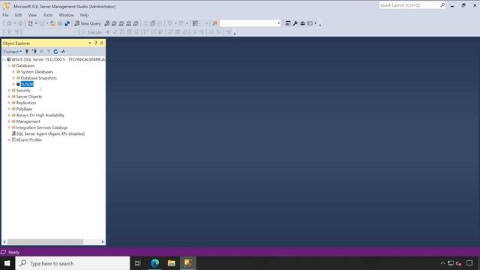
Task: Open the Connect dropdown in Object Explorer
Action: 13,52
